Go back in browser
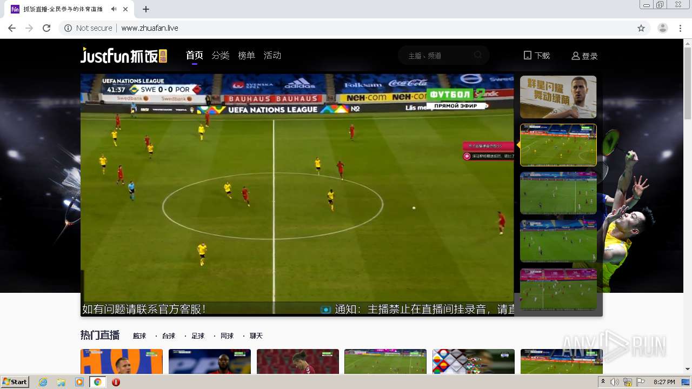 point(12,28)
